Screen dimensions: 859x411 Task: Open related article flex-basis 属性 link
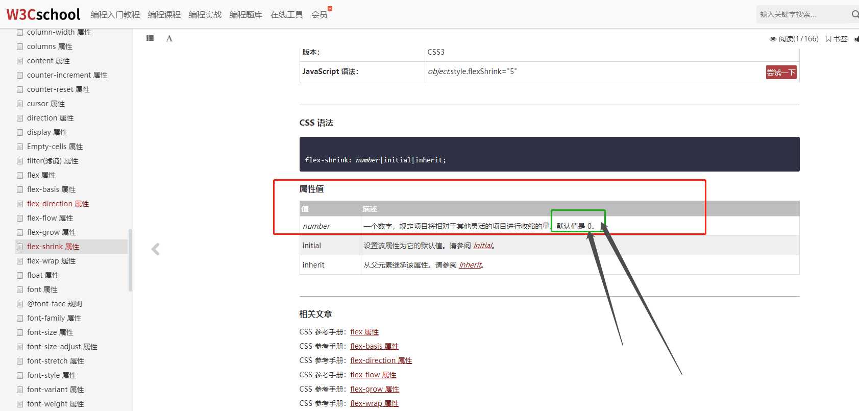pos(375,346)
